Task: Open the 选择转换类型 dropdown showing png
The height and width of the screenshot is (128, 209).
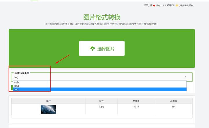Action: 102,77
